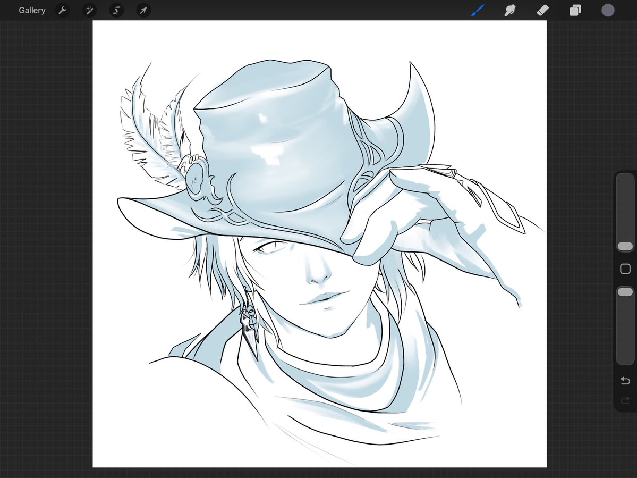Redo the undone stroke
The image size is (637, 478).
coord(625,401)
